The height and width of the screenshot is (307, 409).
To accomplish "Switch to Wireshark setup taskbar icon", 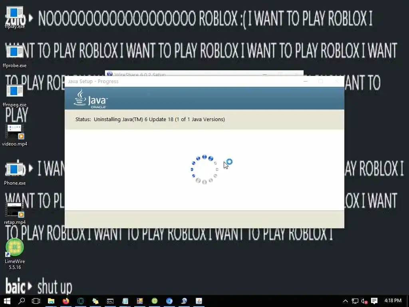I will 184,301.
